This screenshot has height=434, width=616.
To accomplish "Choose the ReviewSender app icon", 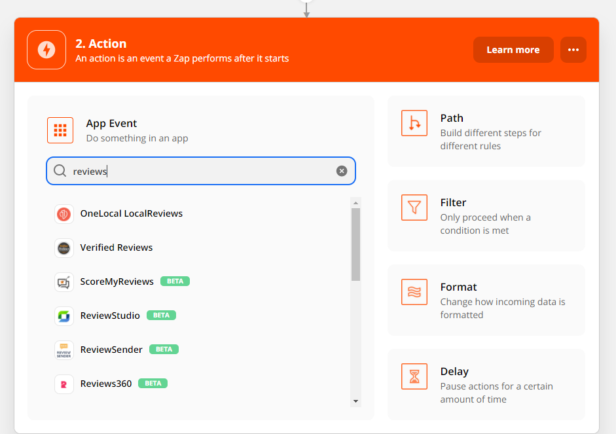I will coord(63,350).
